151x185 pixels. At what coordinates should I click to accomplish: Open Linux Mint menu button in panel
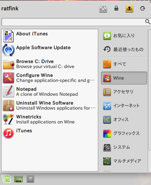(6, 179)
